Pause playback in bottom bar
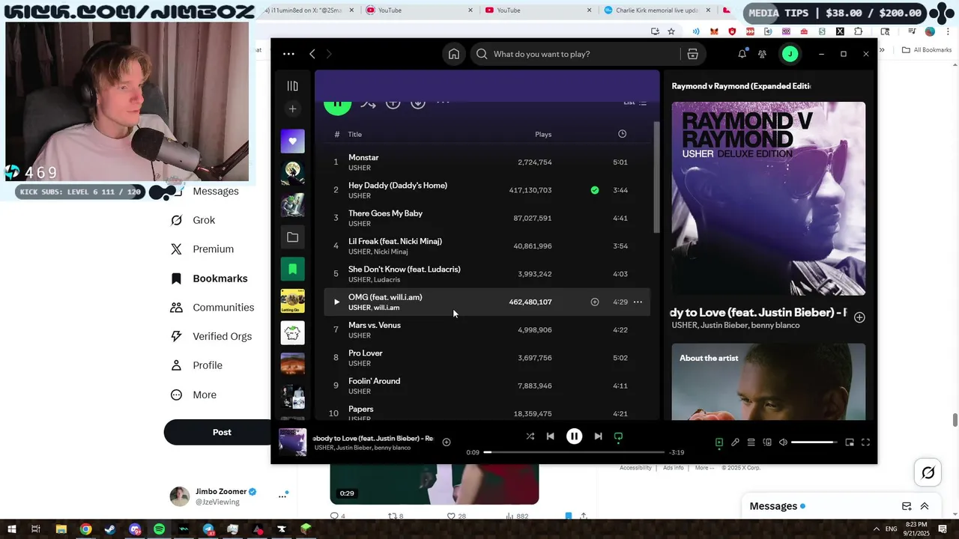Screen dimensions: 959x539 (574, 436)
